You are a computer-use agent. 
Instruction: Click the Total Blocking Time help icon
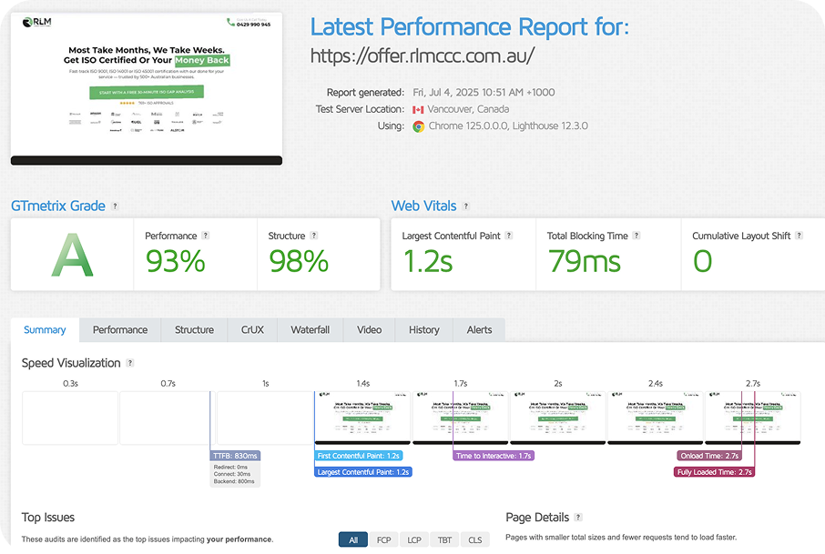coord(637,236)
